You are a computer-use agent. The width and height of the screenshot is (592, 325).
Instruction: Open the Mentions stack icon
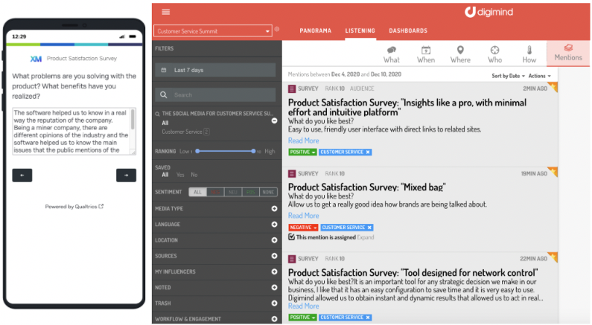tap(568, 49)
